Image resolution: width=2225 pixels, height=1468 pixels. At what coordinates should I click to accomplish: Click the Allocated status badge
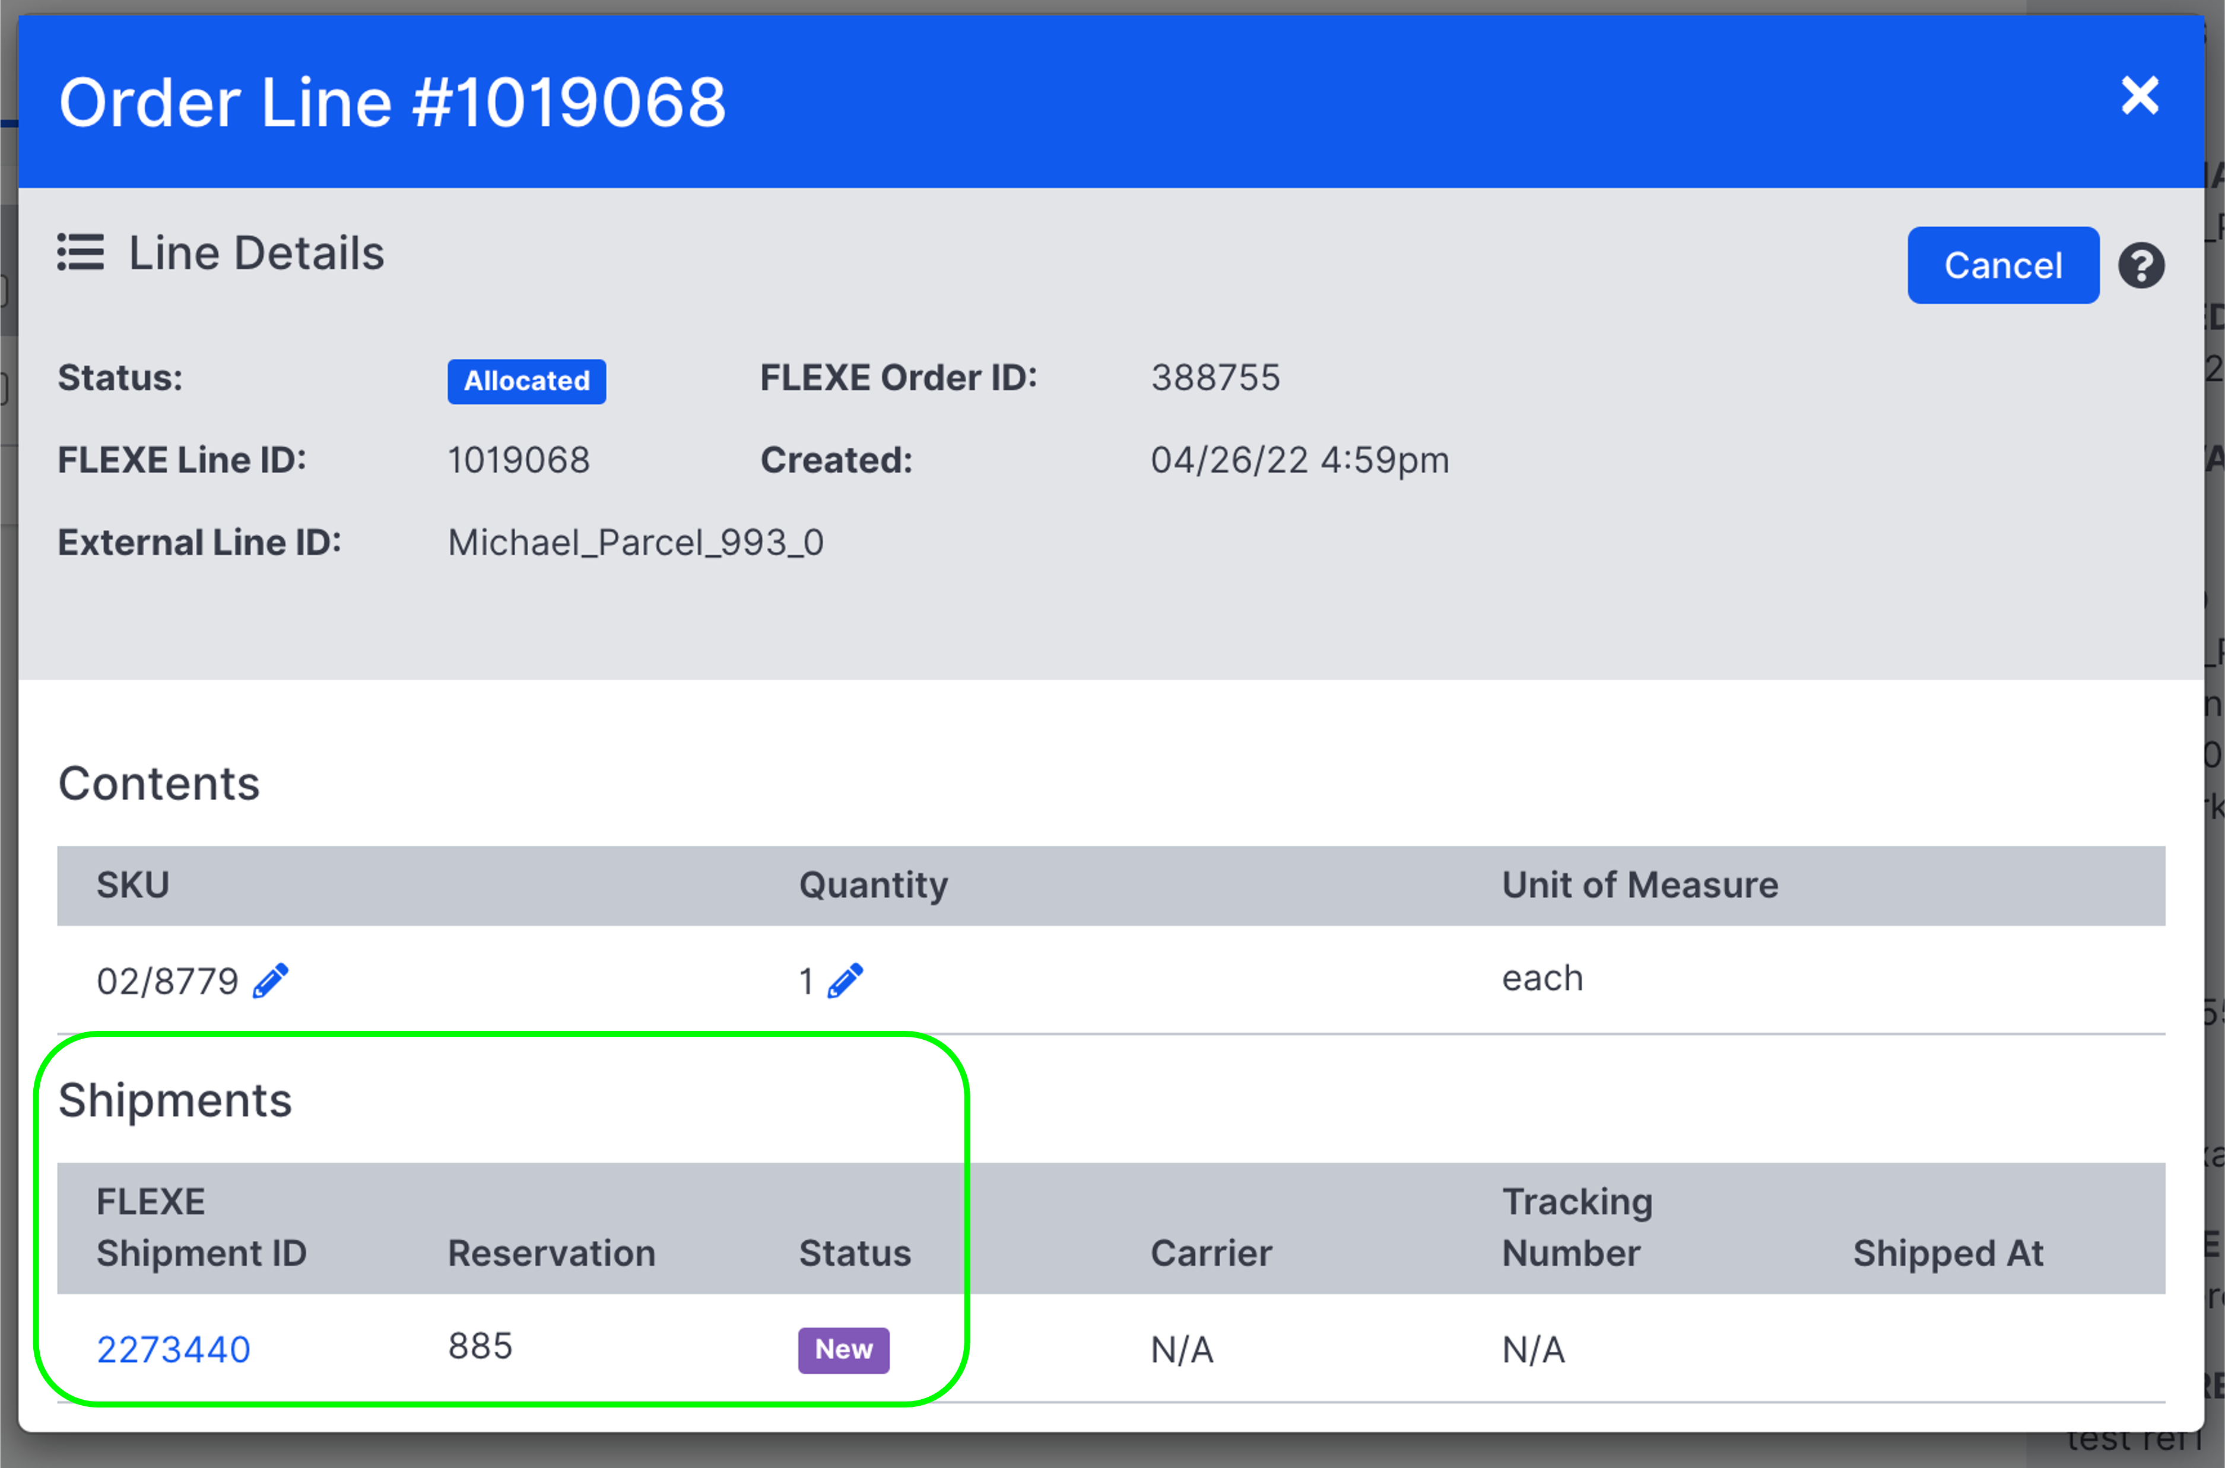526,381
